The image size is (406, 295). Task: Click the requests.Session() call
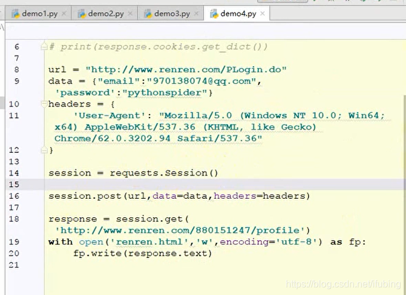[164, 173]
